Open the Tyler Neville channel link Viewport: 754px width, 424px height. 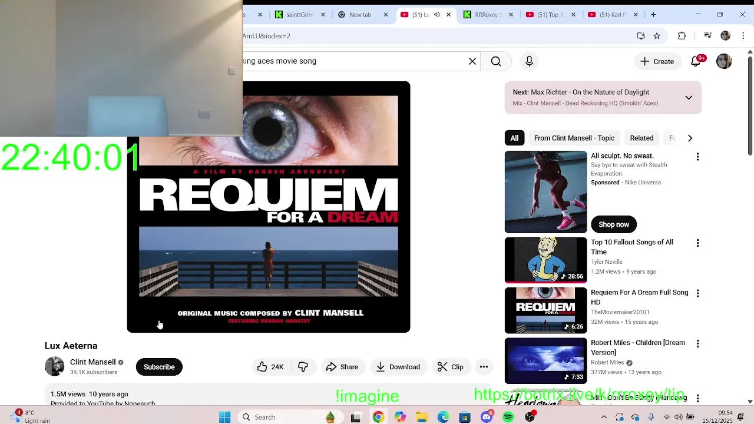[x=607, y=262]
